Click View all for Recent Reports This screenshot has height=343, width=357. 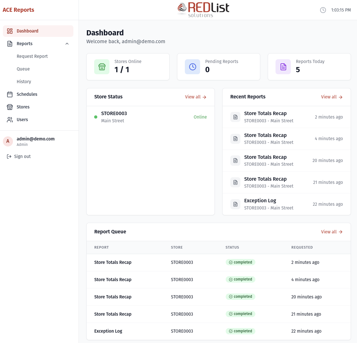[x=331, y=97]
